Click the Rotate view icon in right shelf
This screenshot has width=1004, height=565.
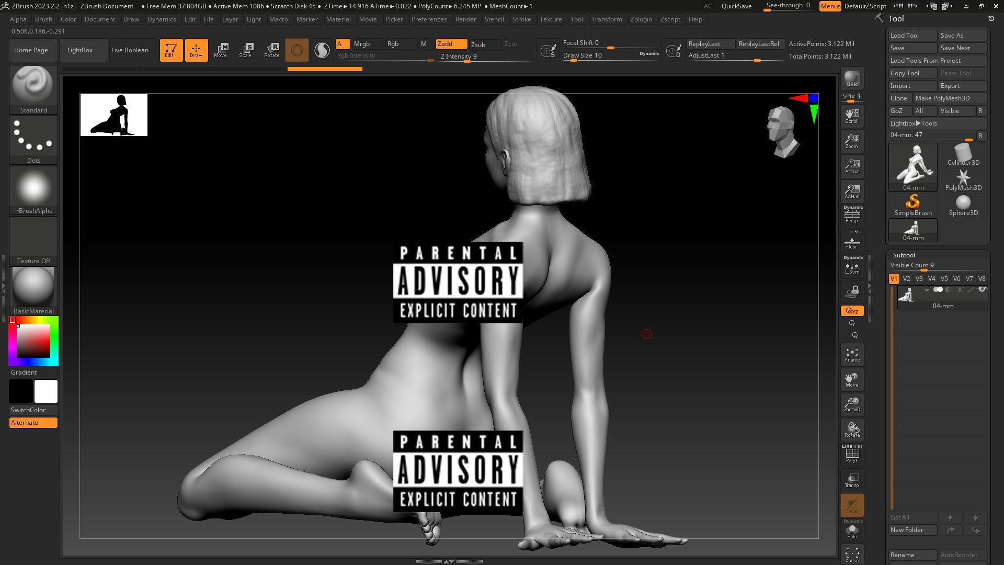click(x=852, y=430)
